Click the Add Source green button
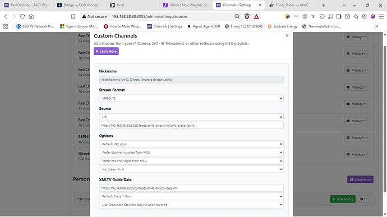The height and width of the screenshot is (217, 387). tap(343, 199)
